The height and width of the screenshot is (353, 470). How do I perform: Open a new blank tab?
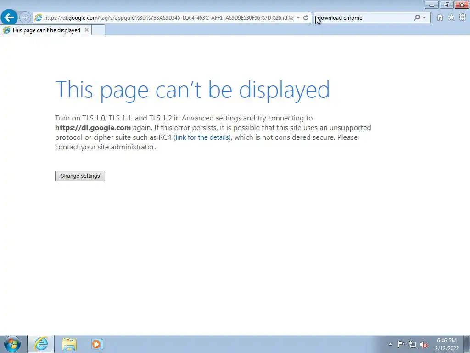(98, 30)
